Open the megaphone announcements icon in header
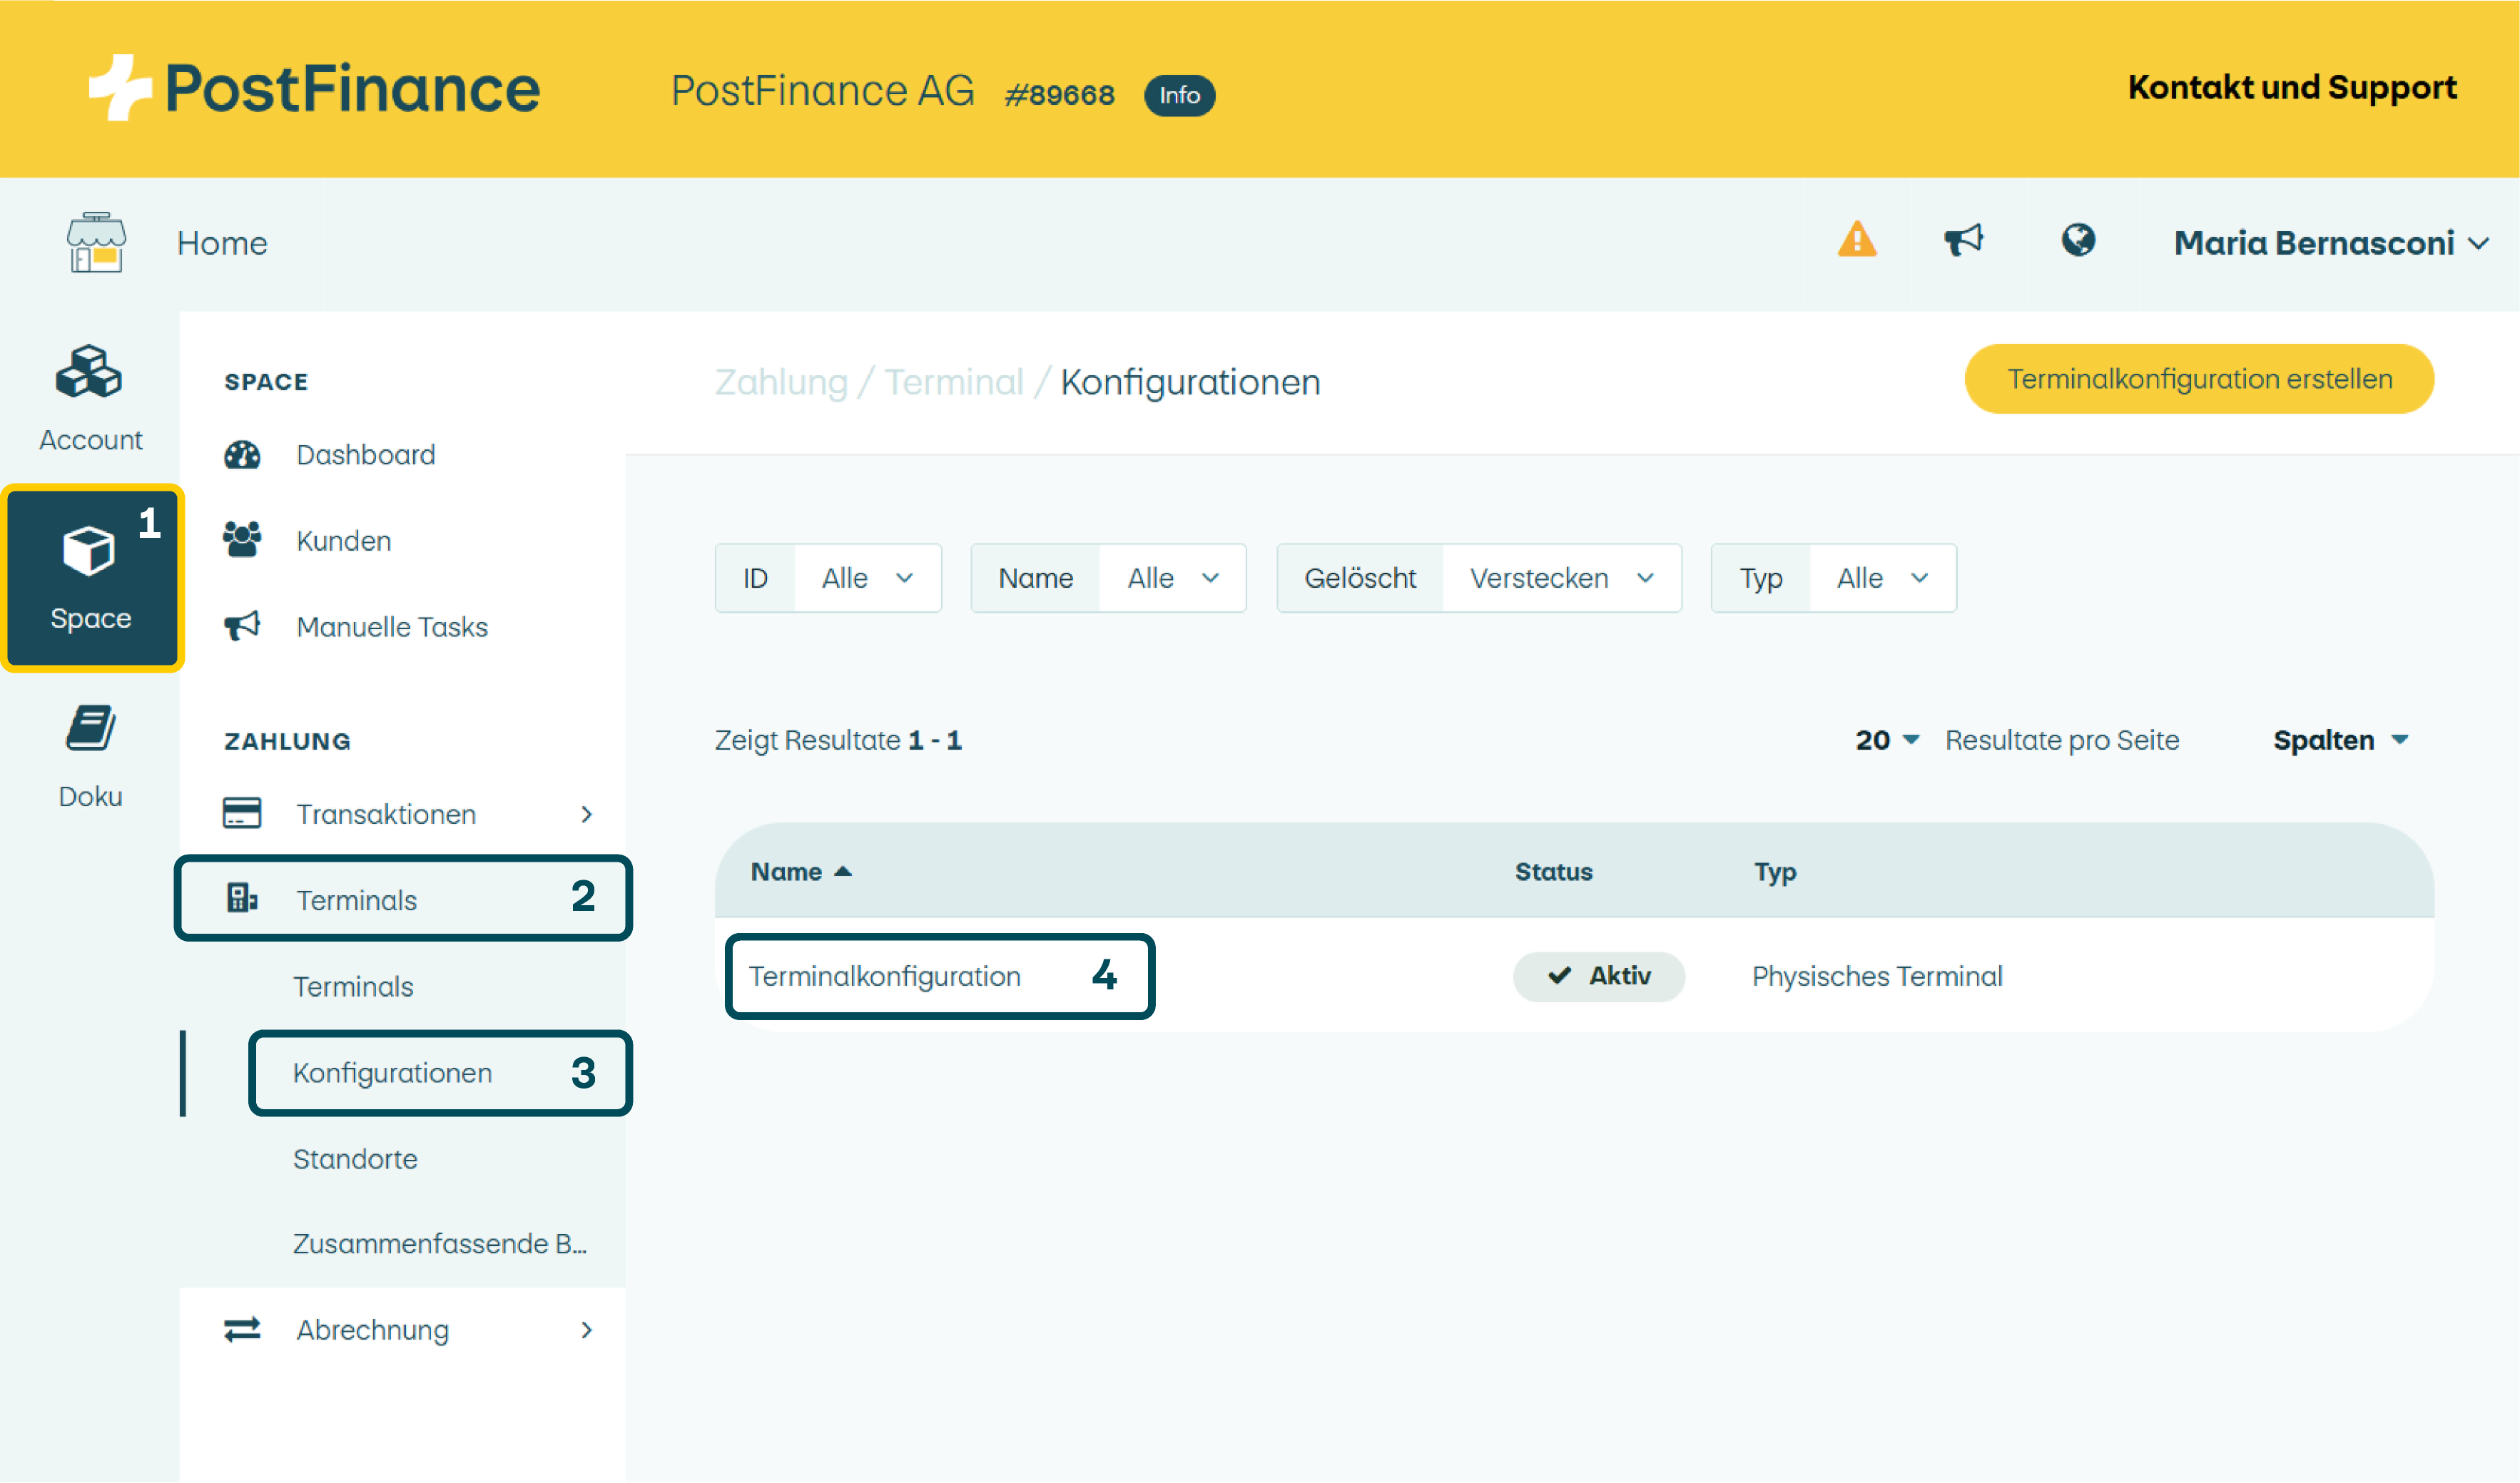The height and width of the screenshot is (1483, 2520). click(1964, 240)
